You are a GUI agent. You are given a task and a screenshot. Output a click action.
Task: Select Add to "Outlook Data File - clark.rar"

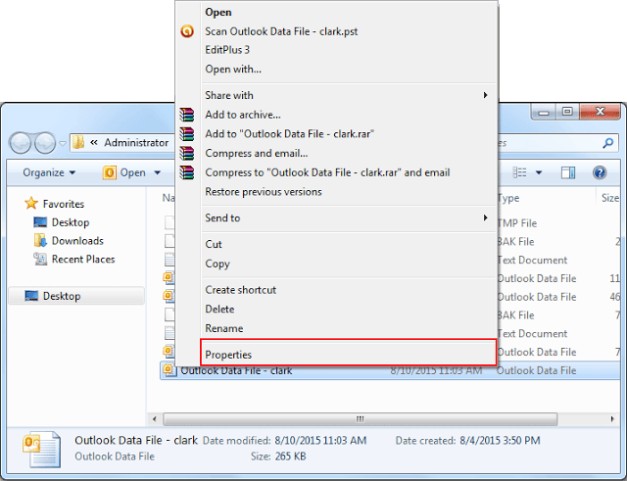tap(290, 134)
